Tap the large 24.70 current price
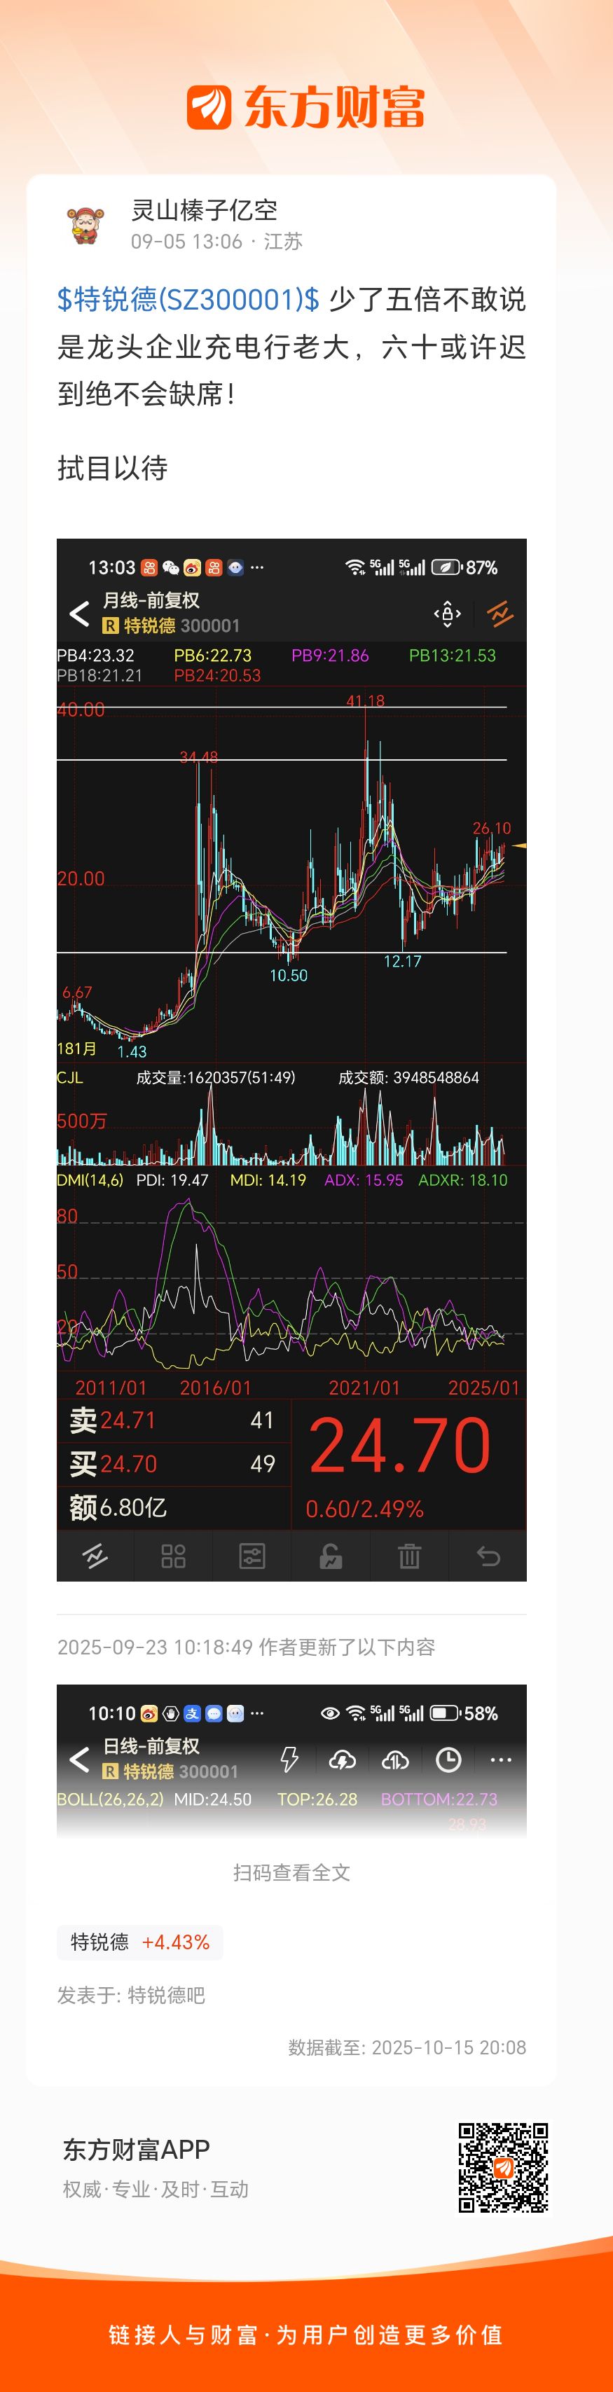 point(400,1446)
